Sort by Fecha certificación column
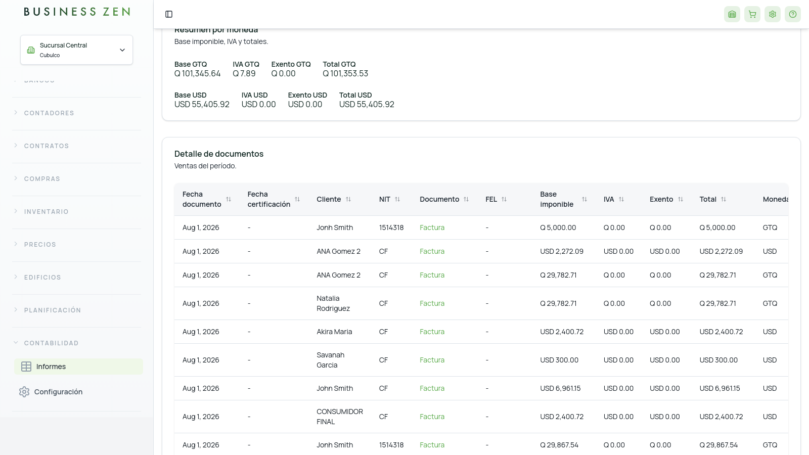Viewport: 809px width, 455px height. click(x=297, y=199)
